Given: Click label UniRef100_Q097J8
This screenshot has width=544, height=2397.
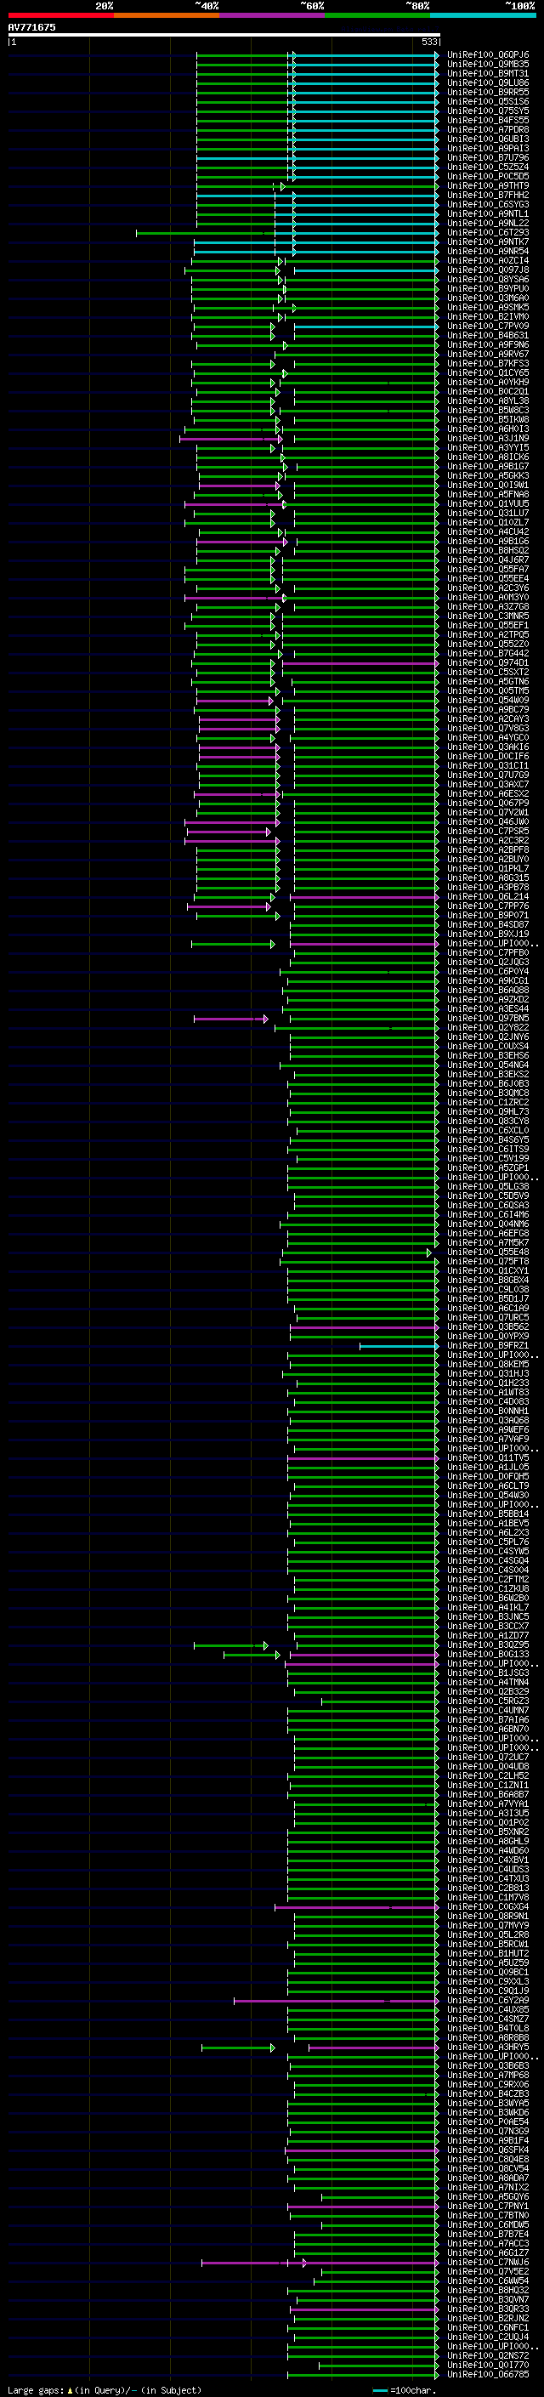Looking at the screenshot, I should [x=488, y=270].
